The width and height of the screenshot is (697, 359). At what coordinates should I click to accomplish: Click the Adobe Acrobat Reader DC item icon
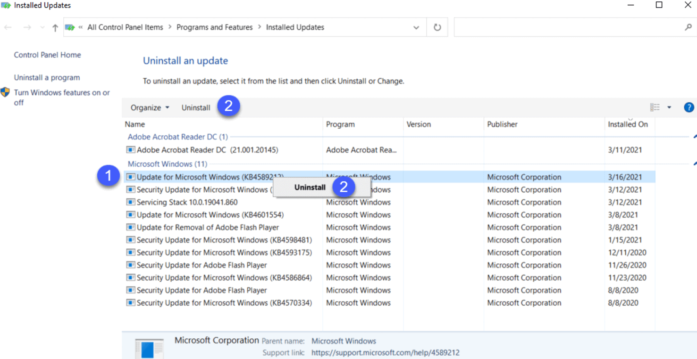tap(131, 150)
